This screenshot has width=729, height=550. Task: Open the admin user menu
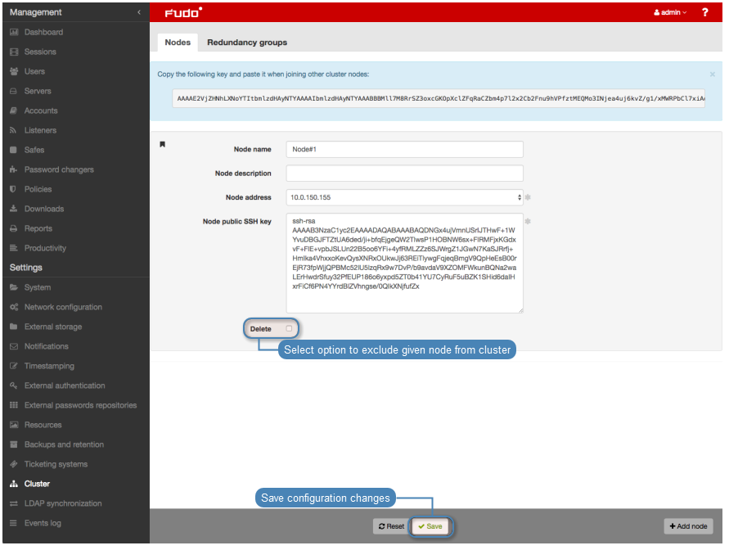pyautogui.click(x=670, y=12)
